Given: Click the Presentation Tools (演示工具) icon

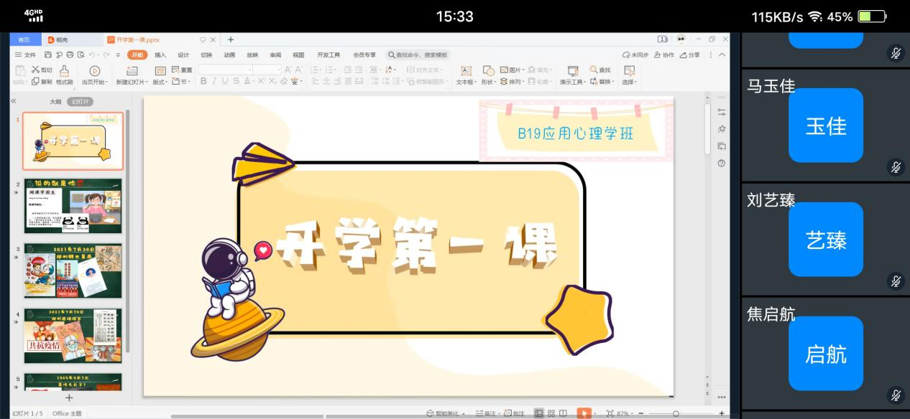Looking at the screenshot, I should click(573, 71).
